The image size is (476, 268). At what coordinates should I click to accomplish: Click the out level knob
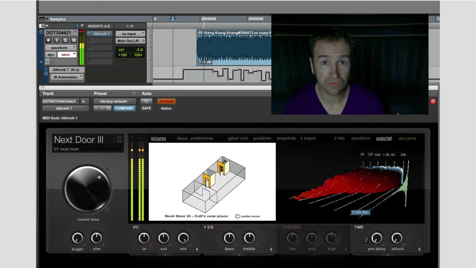[164, 238]
